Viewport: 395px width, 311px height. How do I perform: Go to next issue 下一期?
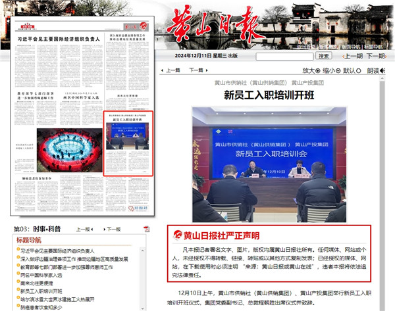(x=377, y=56)
